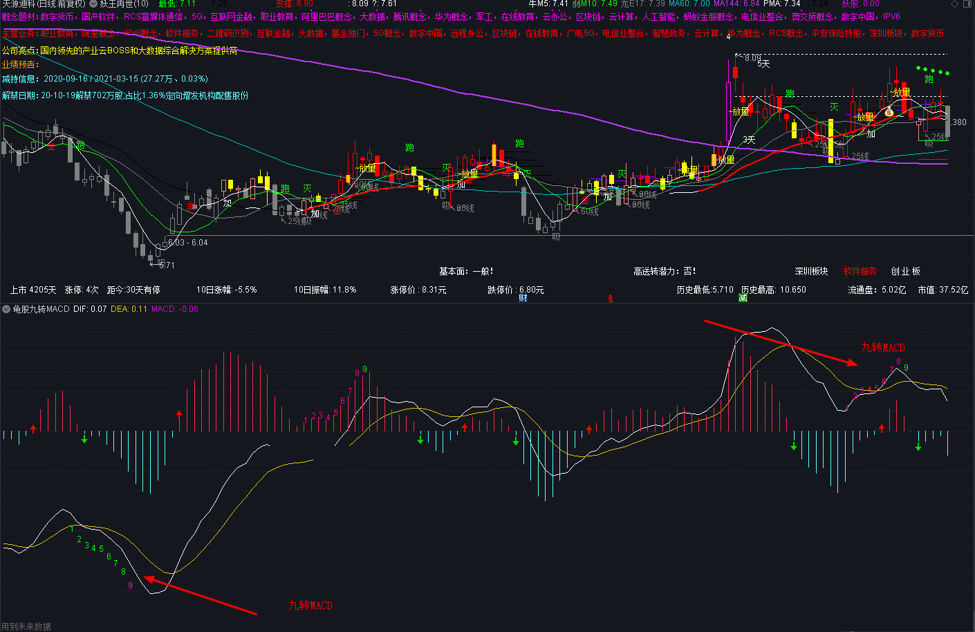This screenshot has height=632, width=975.
Task: Click the red $ marker under the chart
Action: (610, 299)
